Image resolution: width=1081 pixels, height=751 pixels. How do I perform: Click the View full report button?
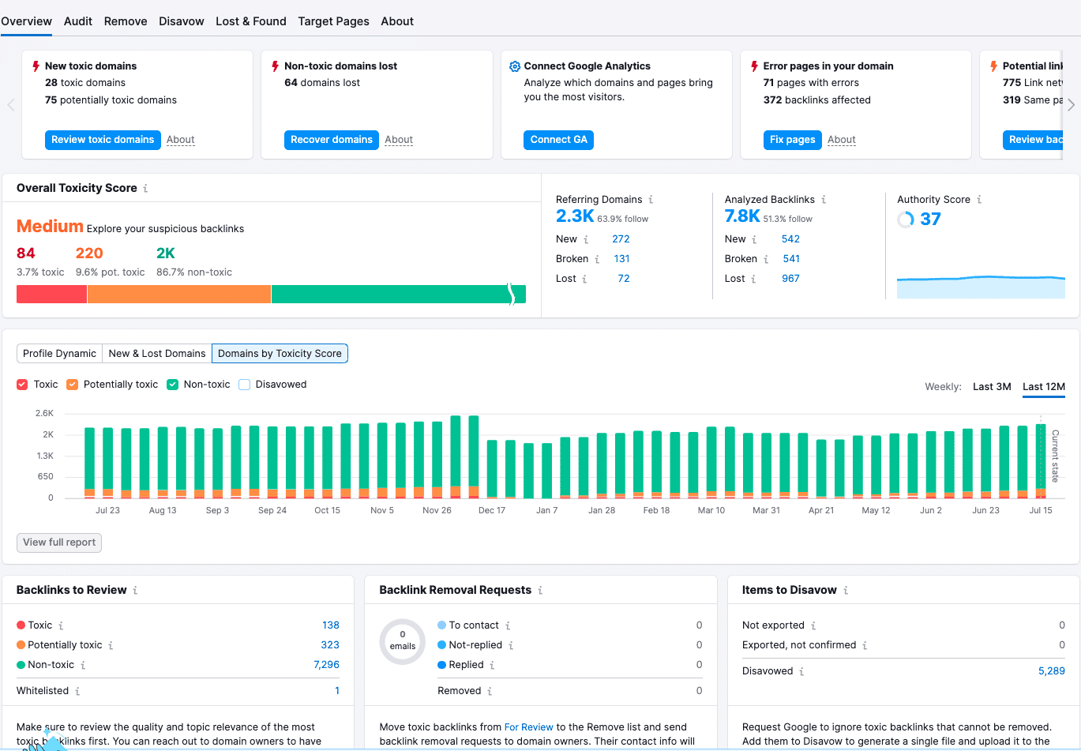pyautogui.click(x=59, y=543)
